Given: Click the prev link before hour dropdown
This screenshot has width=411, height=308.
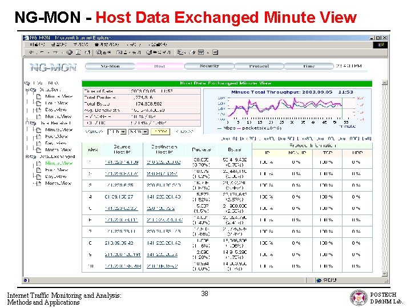Looking at the screenshot, I should [x=94, y=132].
